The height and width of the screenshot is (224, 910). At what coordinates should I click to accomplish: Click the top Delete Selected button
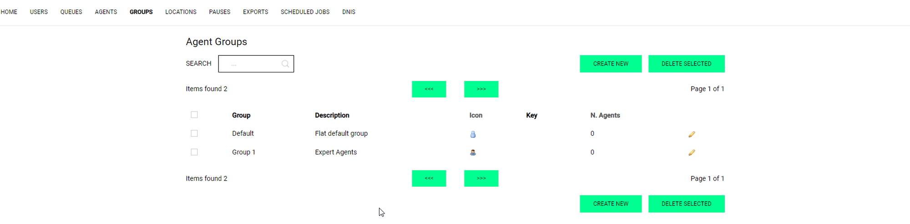pos(686,64)
